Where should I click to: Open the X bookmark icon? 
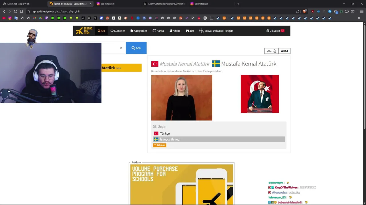click(95, 18)
